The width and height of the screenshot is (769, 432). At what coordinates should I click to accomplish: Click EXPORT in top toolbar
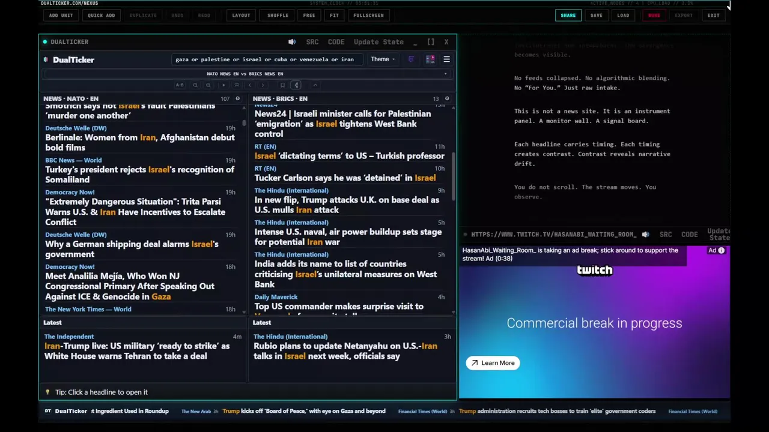point(684,16)
